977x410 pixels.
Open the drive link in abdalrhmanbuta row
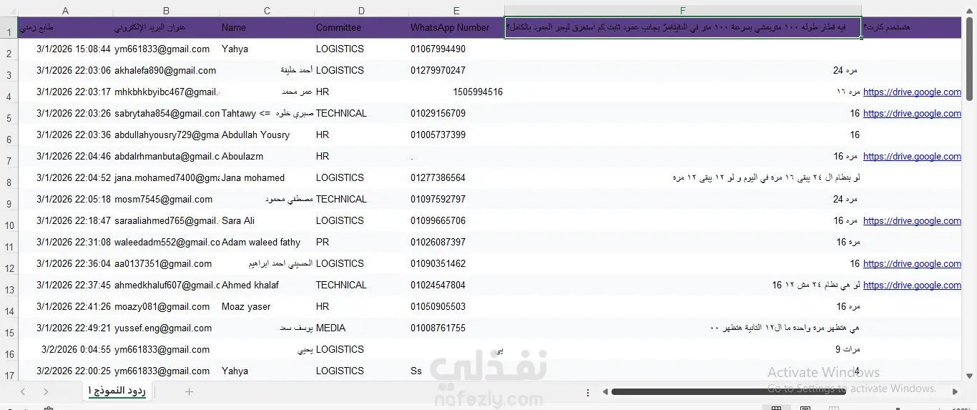tap(912, 156)
